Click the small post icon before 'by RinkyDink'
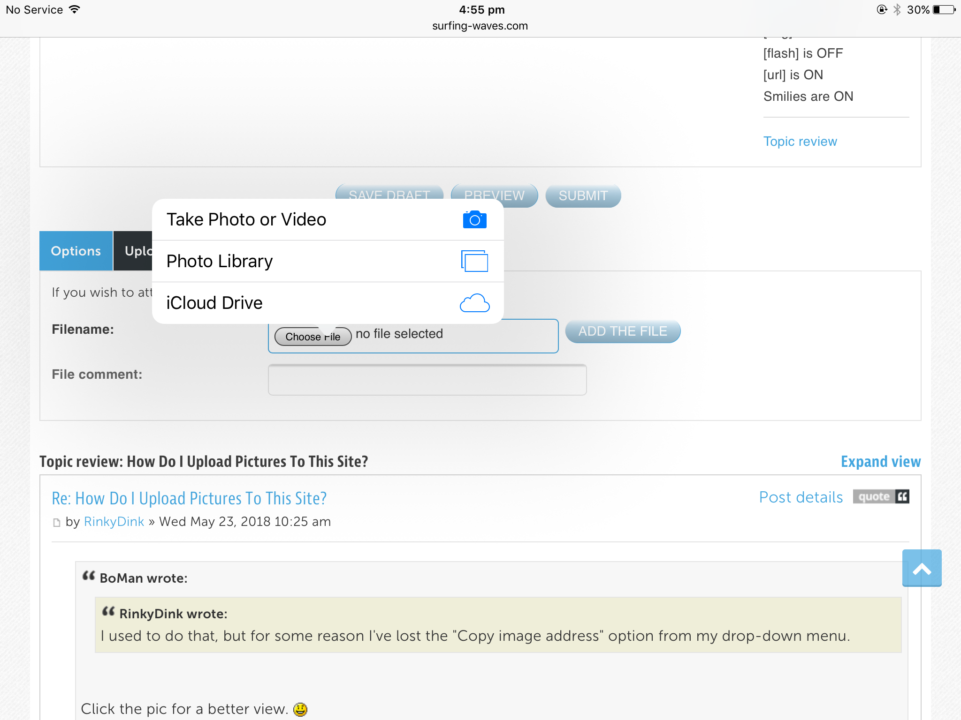 [57, 522]
